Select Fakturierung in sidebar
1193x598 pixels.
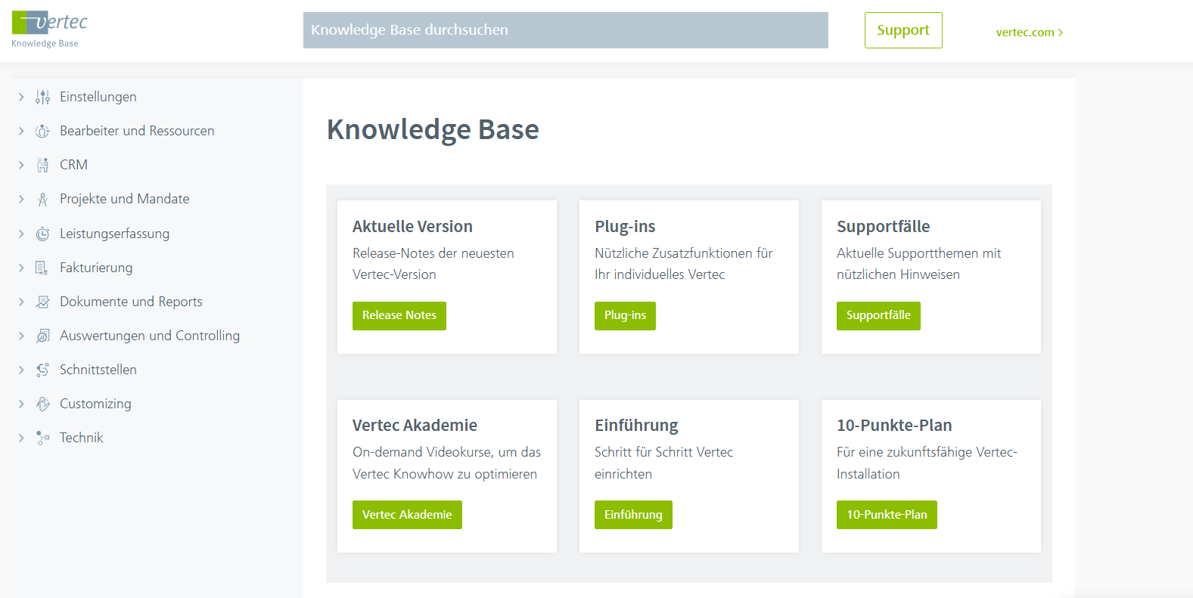pyautogui.click(x=96, y=268)
